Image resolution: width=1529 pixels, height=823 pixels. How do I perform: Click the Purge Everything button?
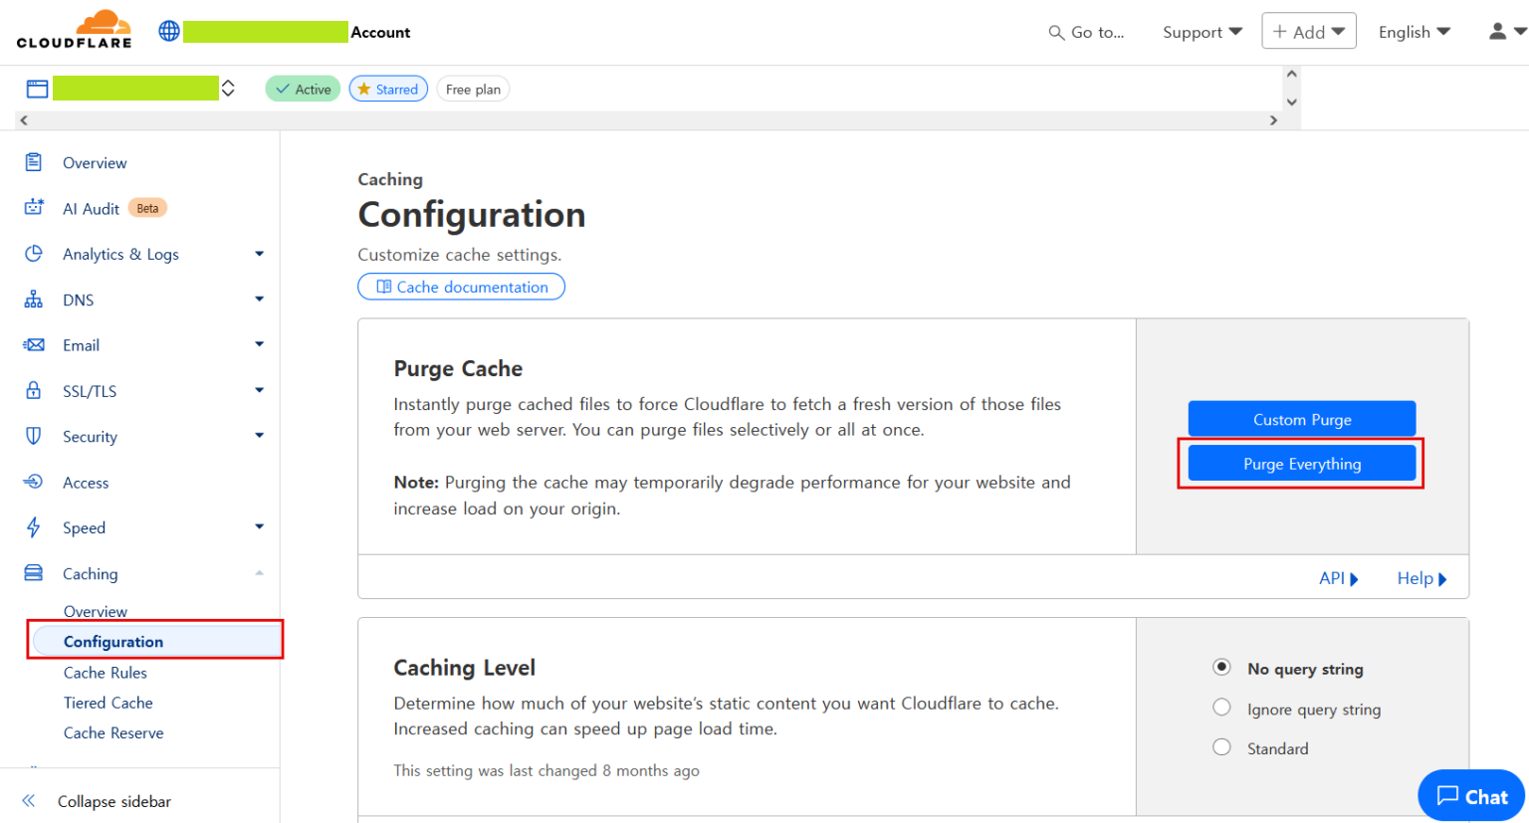[x=1302, y=464]
